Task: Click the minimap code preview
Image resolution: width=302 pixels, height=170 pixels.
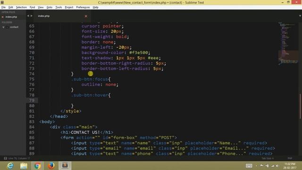Action: click(288, 43)
